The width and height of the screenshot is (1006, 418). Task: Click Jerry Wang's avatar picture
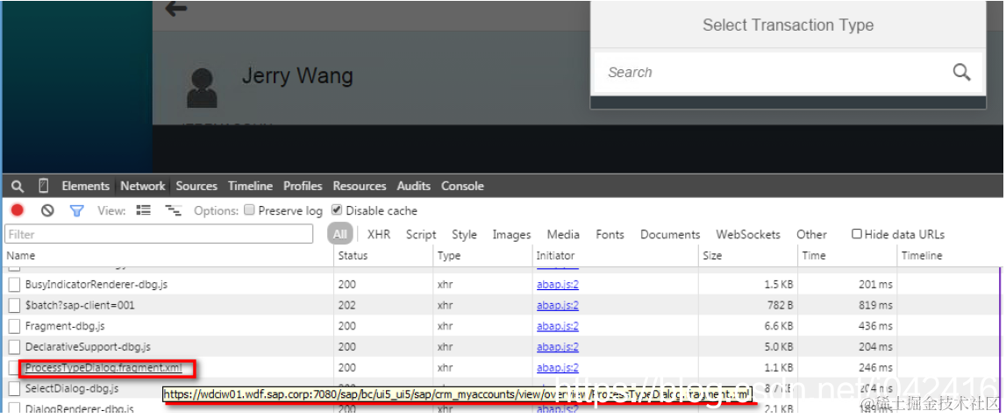point(202,88)
